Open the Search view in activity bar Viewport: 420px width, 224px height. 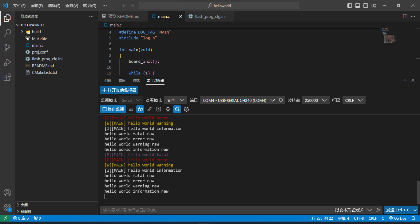7,33
